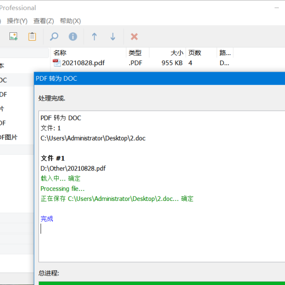
Task: Minimize the Professional main window
Action: pyautogui.click(x=276, y=8)
